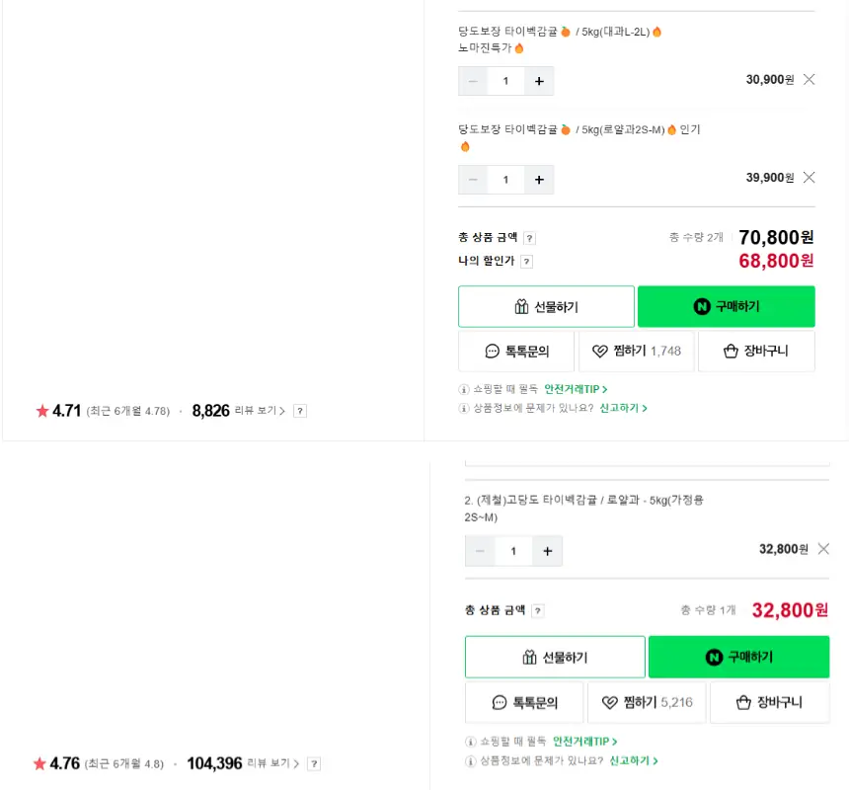
Task: Remove the 30,900원 대과L-2L option
Action: pos(810,80)
